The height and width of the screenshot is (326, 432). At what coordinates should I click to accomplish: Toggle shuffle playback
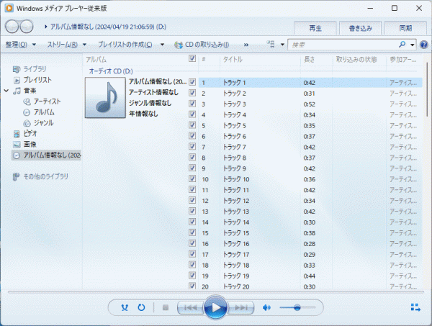pyautogui.click(x=125, y=307)
